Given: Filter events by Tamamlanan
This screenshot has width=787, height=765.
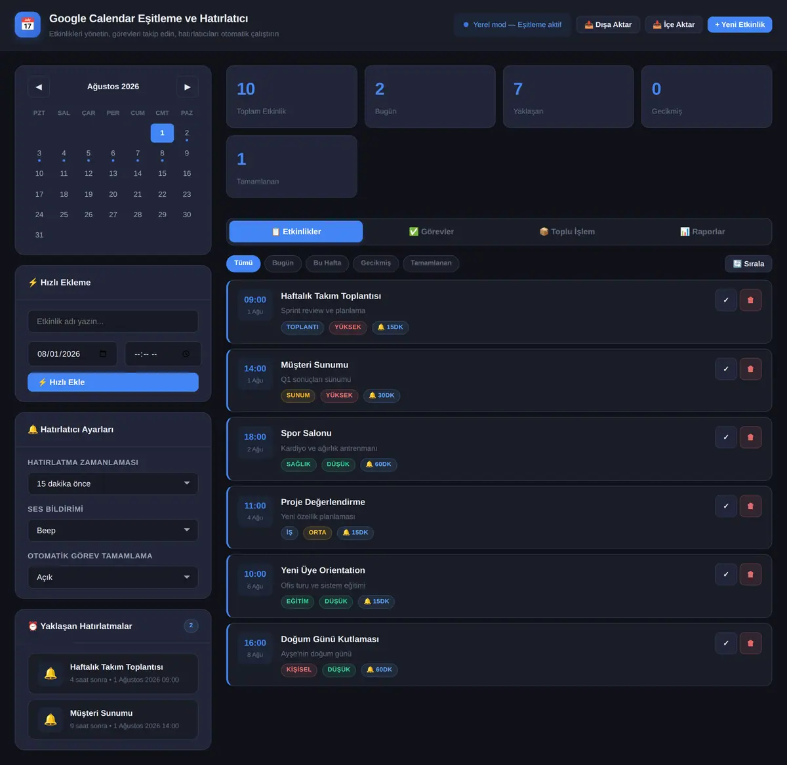Looking at the screenshot, I should point(431,263).
